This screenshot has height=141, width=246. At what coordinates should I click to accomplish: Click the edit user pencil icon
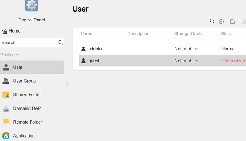[232, 21]
